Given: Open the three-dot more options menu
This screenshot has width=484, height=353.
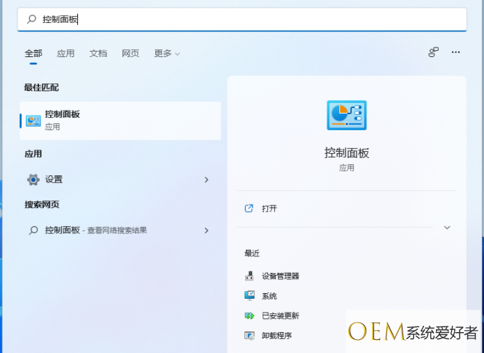Looking at the screenshot, I should (456, 52).
